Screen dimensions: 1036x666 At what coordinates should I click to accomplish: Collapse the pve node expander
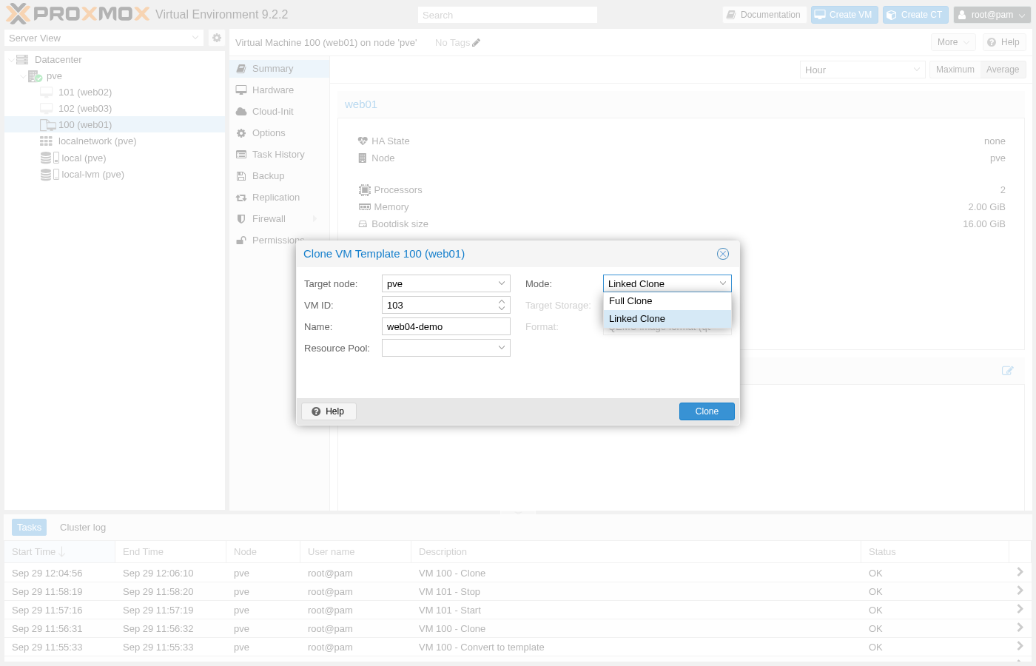coord(23,76)
